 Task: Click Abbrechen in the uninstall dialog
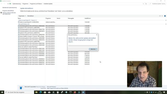(93, 49)
